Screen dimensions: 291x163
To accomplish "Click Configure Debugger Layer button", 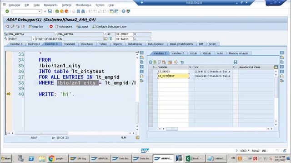I will 110,27.
